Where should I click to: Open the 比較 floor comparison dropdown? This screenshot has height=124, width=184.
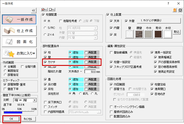coord(35,100)
